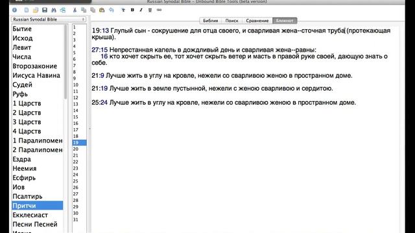This screenshot has height=233, width=415.
Task: Switch to the Сравнение tab
Action: click(257, 21)
